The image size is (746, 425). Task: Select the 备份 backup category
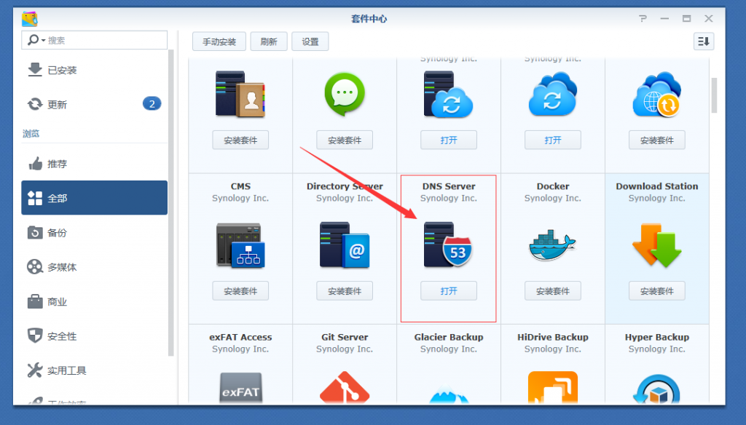(94, 232)
